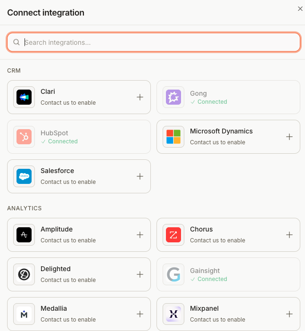Click the Microsoft Dynamics logo icon
Viewport: 305px width, 331px height.
(x=173, y=137)
